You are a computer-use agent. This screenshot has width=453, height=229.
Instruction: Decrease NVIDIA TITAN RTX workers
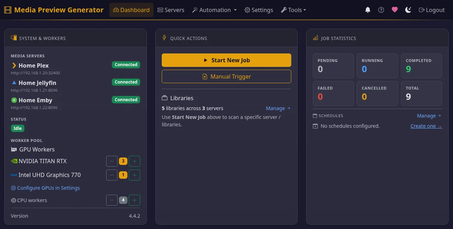click(x=112, y=161)
